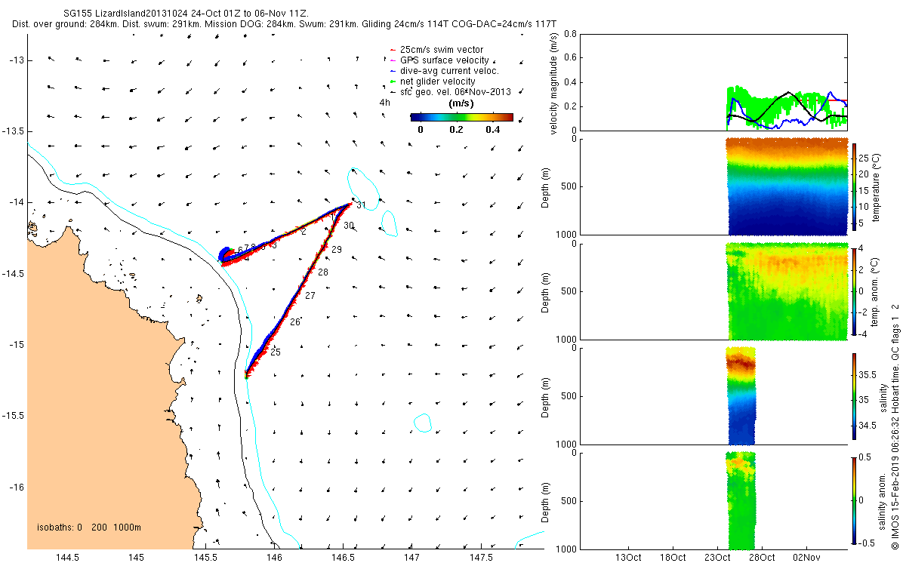This screenshot has height=566, width=906.
Task: Click the 146.5 longitude tick label
Action: click(x=344, y=558)
